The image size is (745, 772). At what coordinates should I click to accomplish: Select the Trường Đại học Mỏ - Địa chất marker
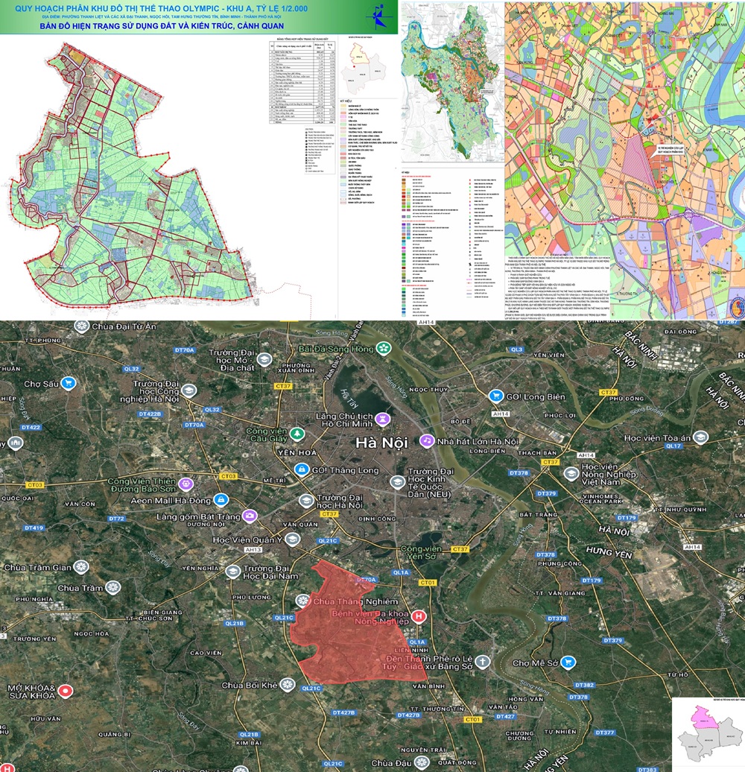pos(264,359)
